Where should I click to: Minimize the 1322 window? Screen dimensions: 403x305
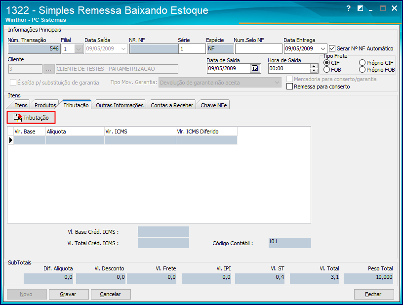(x=371, y=9)
